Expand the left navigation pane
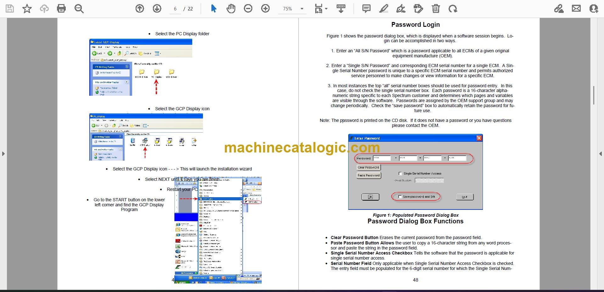The height and width of the screenshot is (292, 604). coord(3,154)
